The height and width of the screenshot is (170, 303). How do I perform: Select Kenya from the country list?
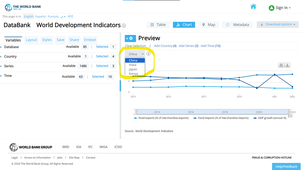tap(133, 74)
